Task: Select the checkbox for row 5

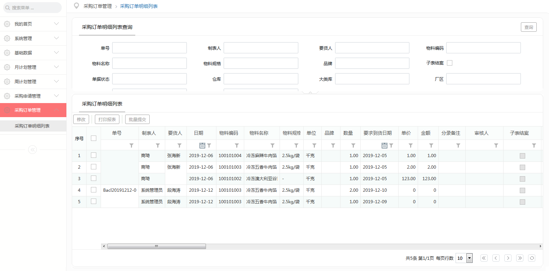Action: pos(93,201)
